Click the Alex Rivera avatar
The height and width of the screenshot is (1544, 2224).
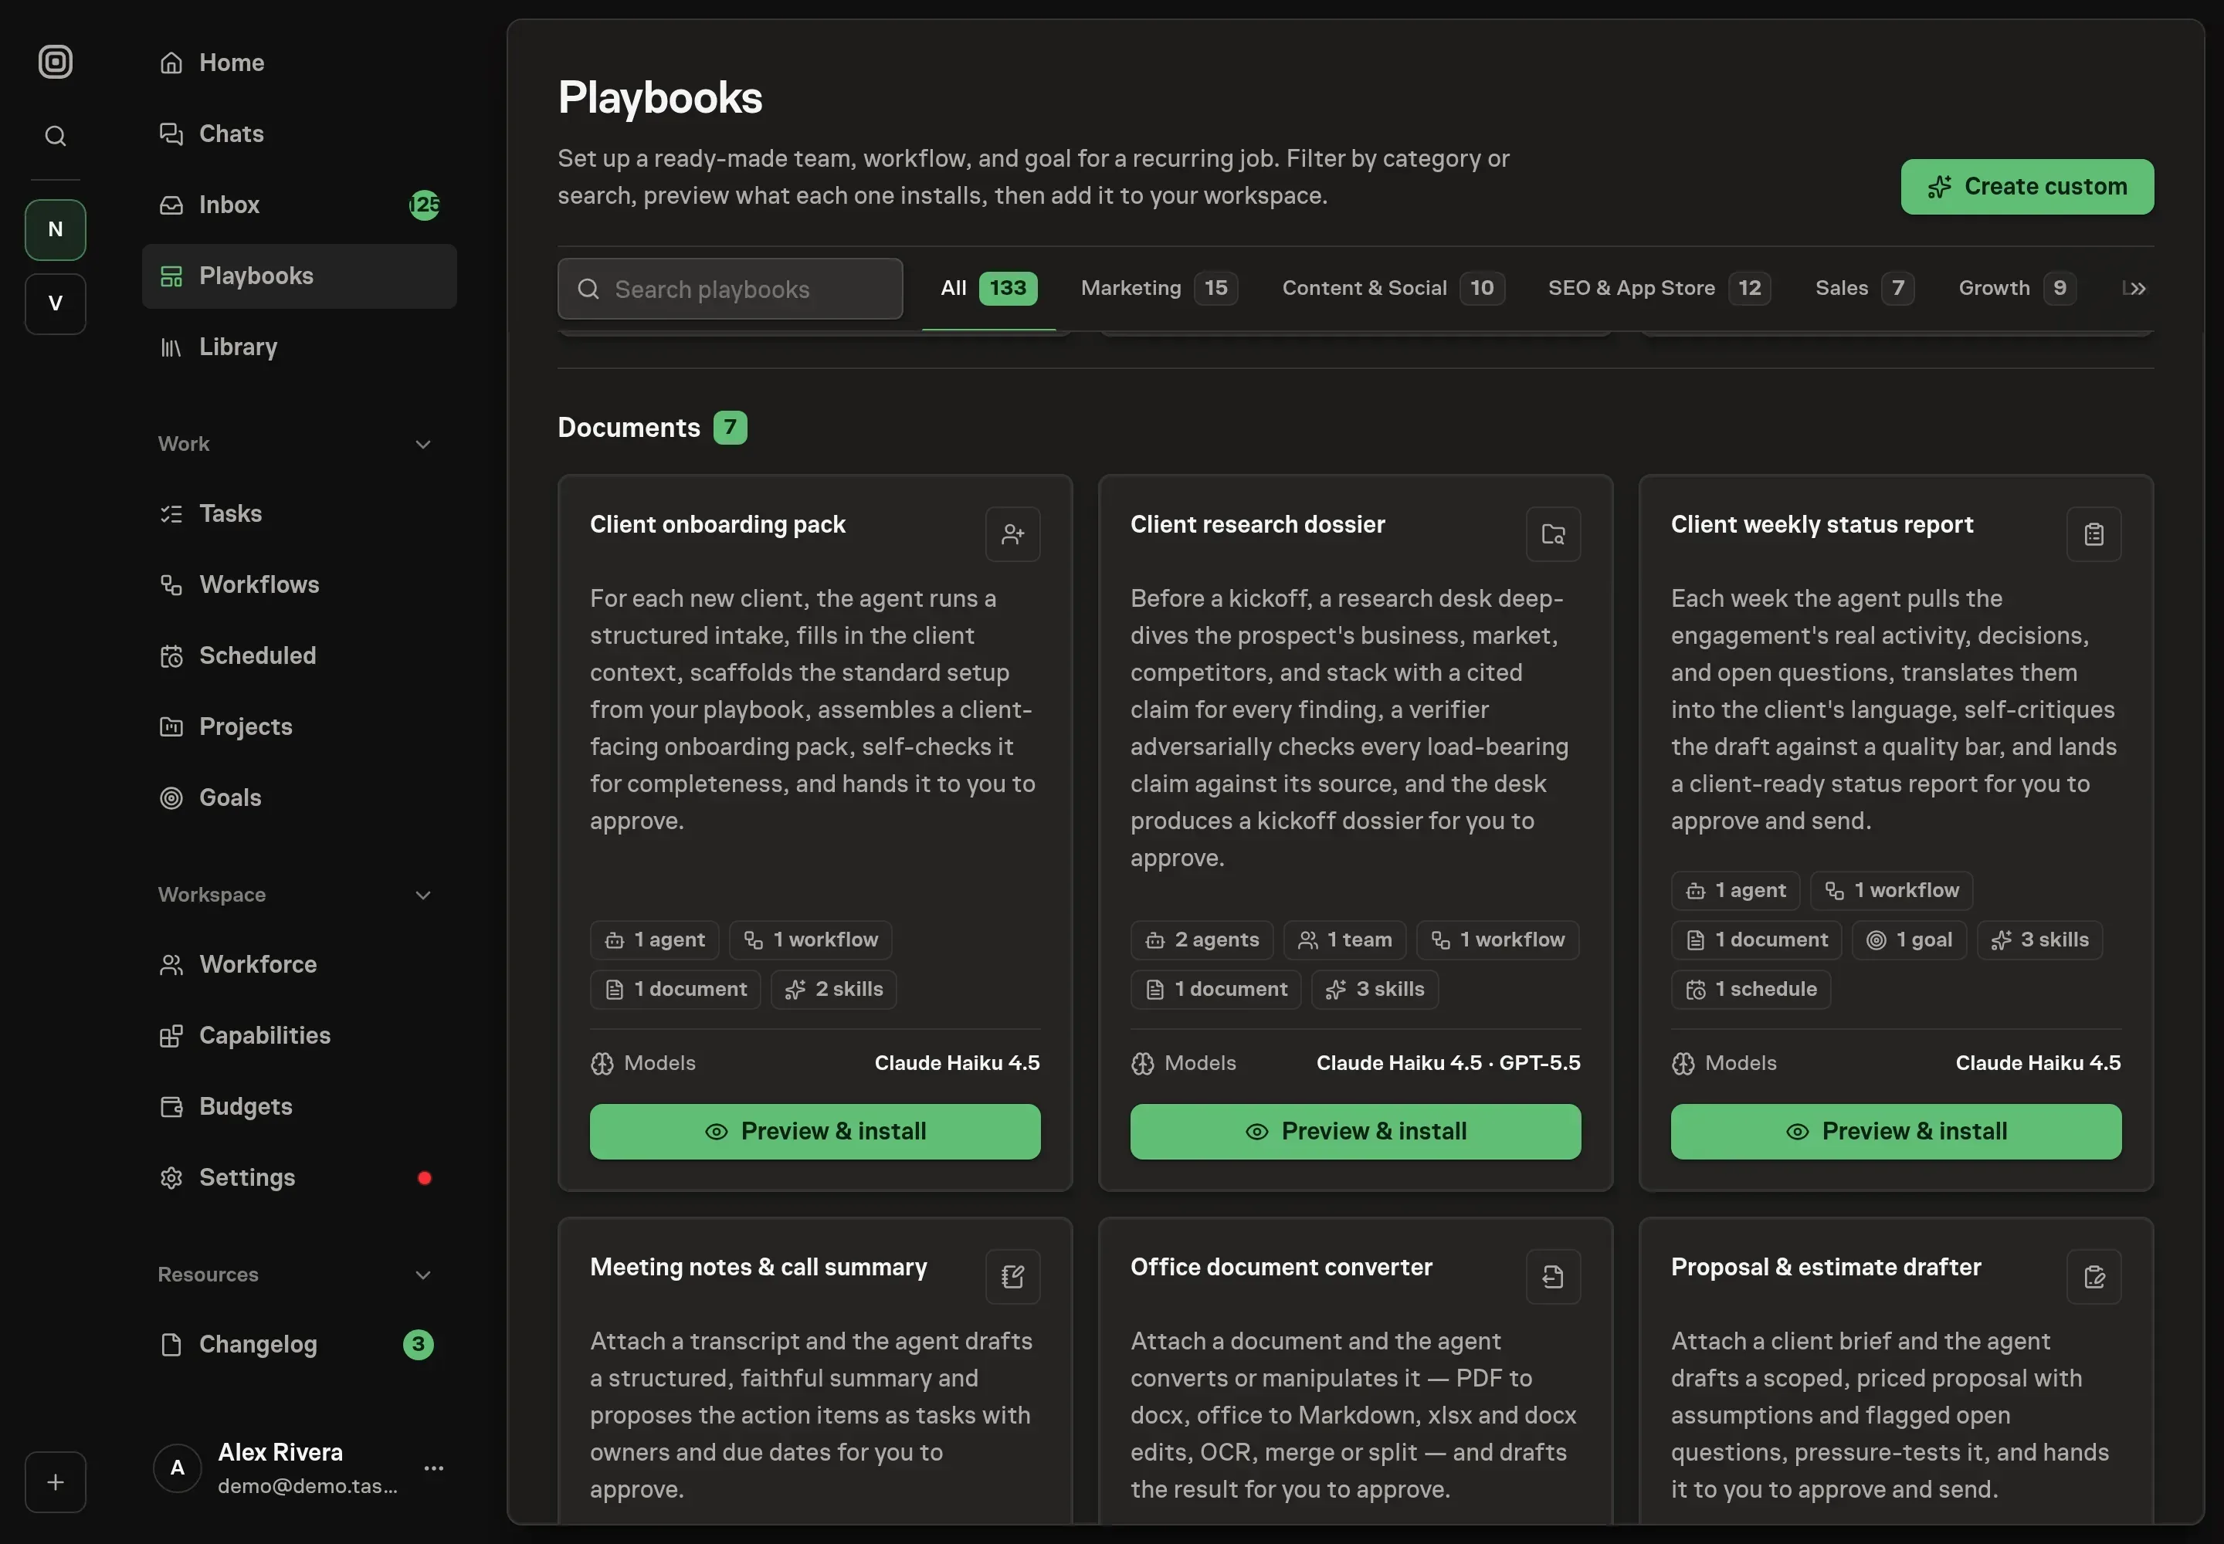click(177, 1468)
